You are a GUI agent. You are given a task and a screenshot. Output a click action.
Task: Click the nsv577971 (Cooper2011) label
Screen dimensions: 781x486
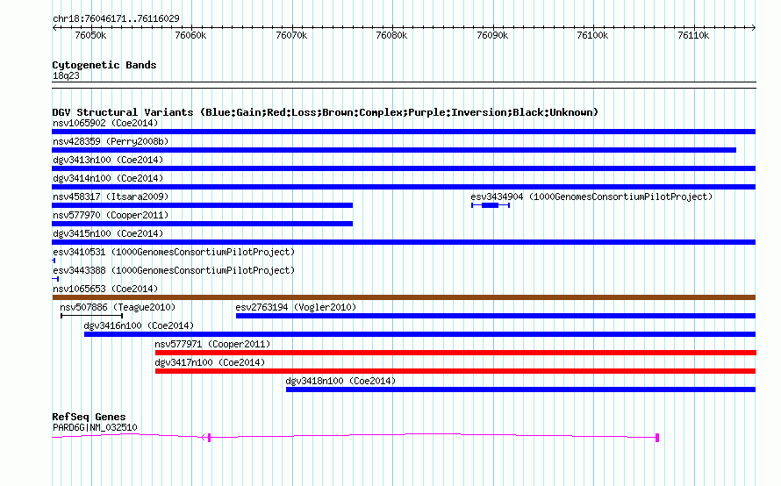212,344
